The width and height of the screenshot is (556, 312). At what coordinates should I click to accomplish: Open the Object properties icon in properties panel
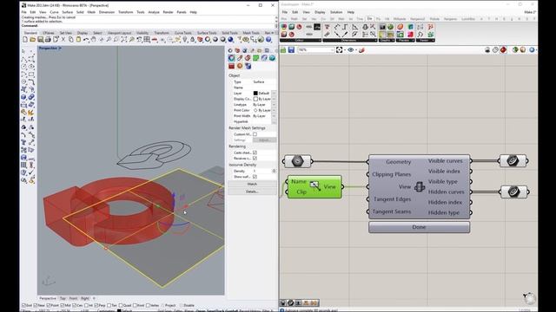click(232, 58)
